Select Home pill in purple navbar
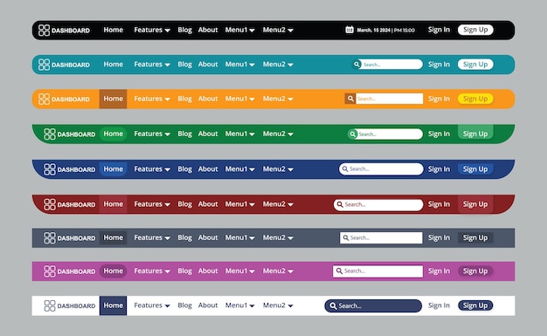The height and width of the screenshot is (336, 547). click(113, 271)
